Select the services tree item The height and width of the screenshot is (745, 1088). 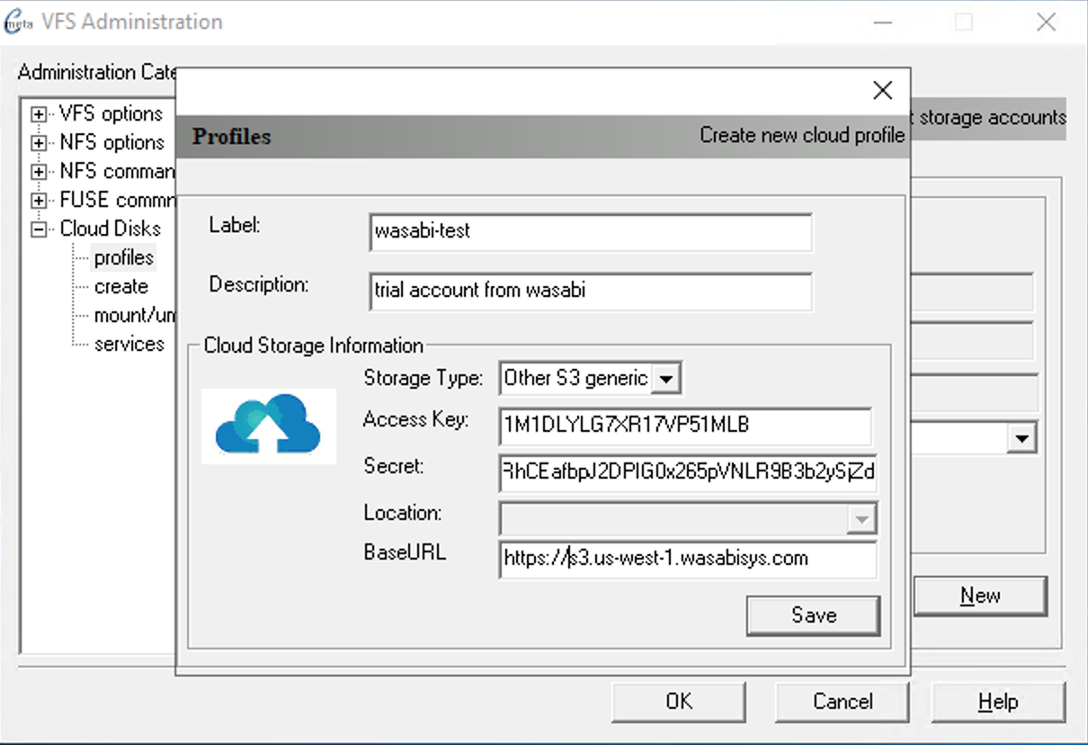point(129,345)
